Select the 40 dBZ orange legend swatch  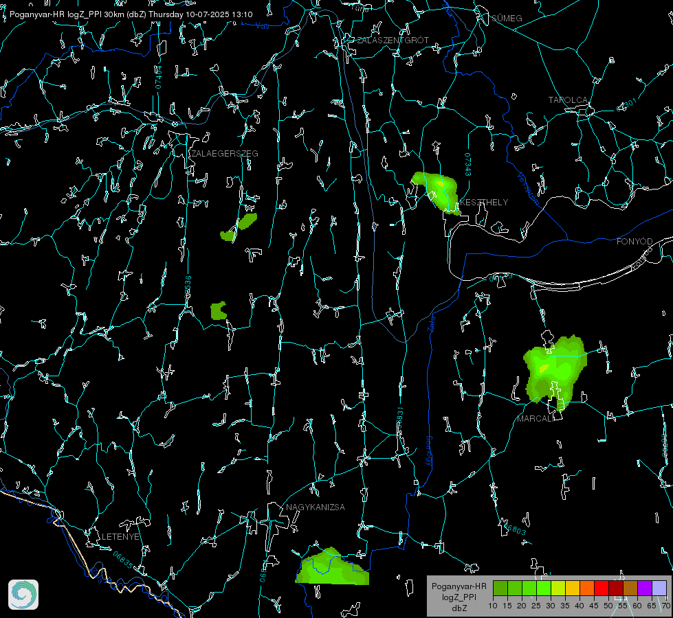(587, 588)
